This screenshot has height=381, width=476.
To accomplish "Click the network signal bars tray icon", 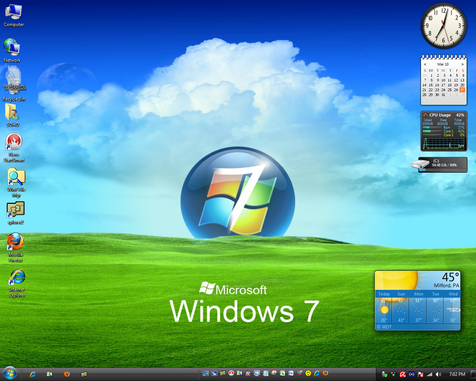I will [x=430, y=374].
